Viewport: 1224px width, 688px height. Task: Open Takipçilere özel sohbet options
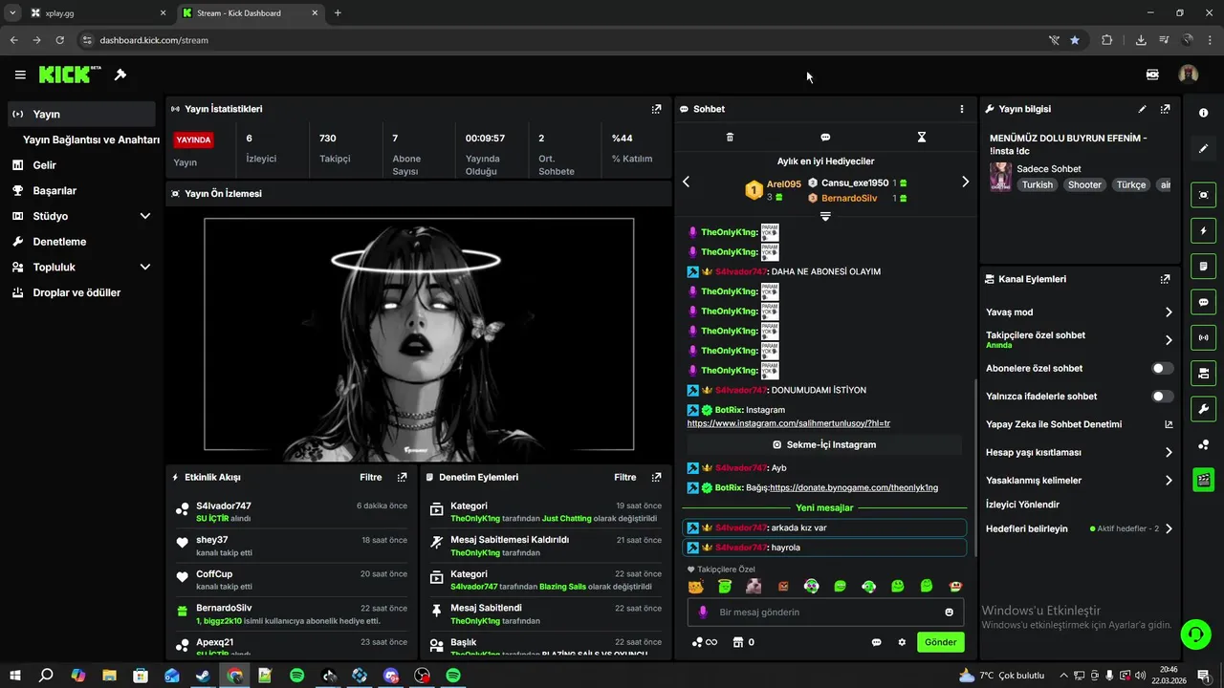tap(1079, 339)
